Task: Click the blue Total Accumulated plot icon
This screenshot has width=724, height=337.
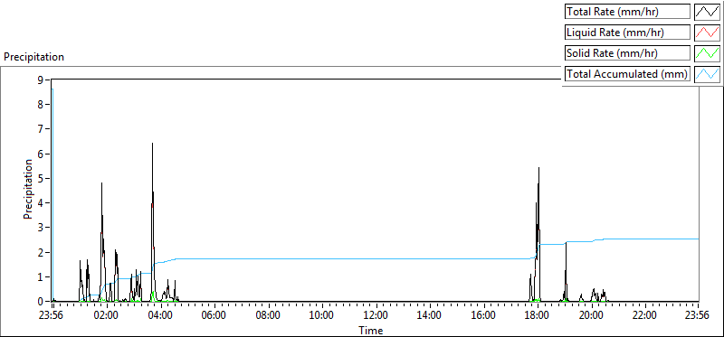Action: coord(707,74)
